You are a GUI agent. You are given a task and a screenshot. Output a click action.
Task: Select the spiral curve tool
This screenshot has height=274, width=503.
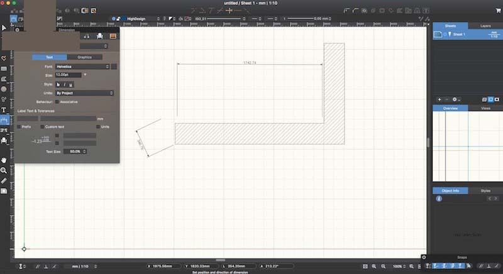pyautogui.click(x=4, y=99)
